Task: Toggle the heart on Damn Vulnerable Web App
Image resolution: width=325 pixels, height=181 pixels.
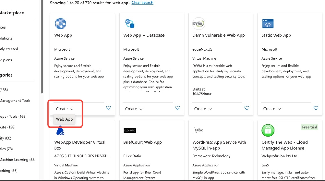Action: pyautogui.click(x=247, y=108)
